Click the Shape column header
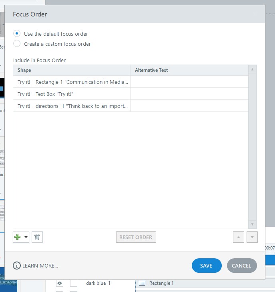This screenshot has height=292, width=275. [72, 70]
